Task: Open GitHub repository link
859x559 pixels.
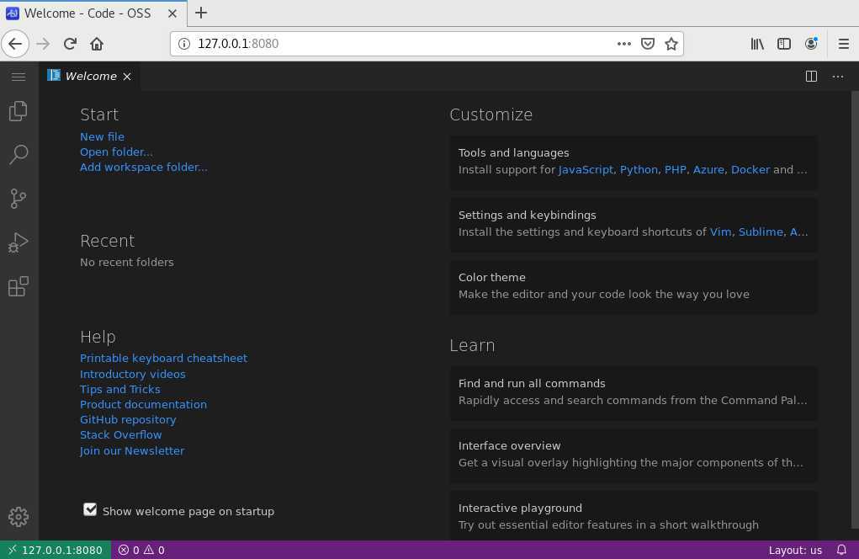Action: pos(128,420)
